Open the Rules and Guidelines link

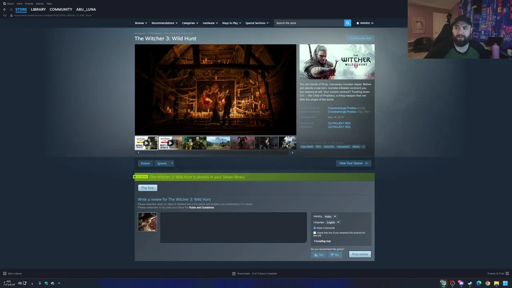pos(202,208)
